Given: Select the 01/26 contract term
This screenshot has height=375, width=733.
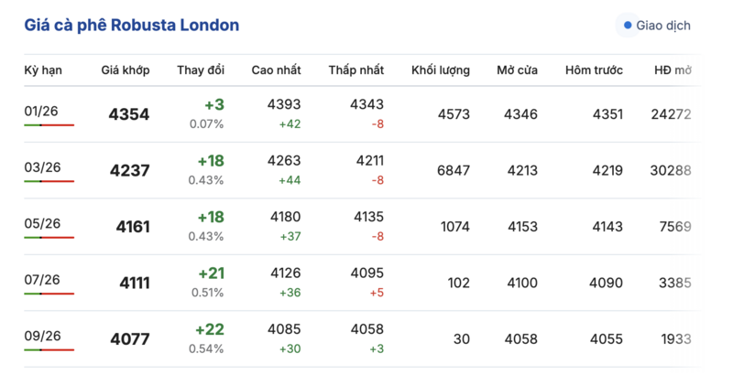Looking at the screenshot, I should tap(42, 111).
